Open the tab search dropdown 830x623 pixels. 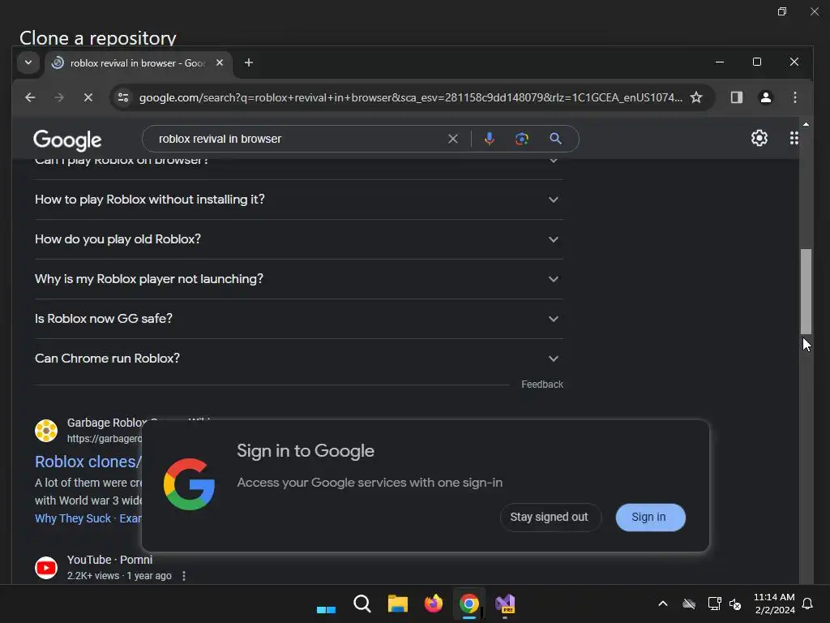[28, 62]
